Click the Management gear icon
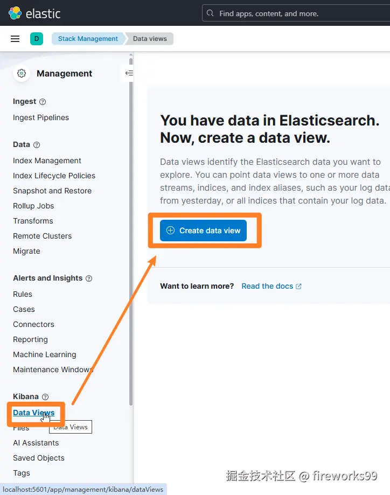 [x=22, y=74]
